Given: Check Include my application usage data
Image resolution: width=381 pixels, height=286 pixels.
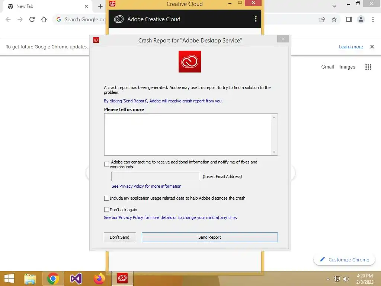Looking at the screenshot, I should click(106, 198).
